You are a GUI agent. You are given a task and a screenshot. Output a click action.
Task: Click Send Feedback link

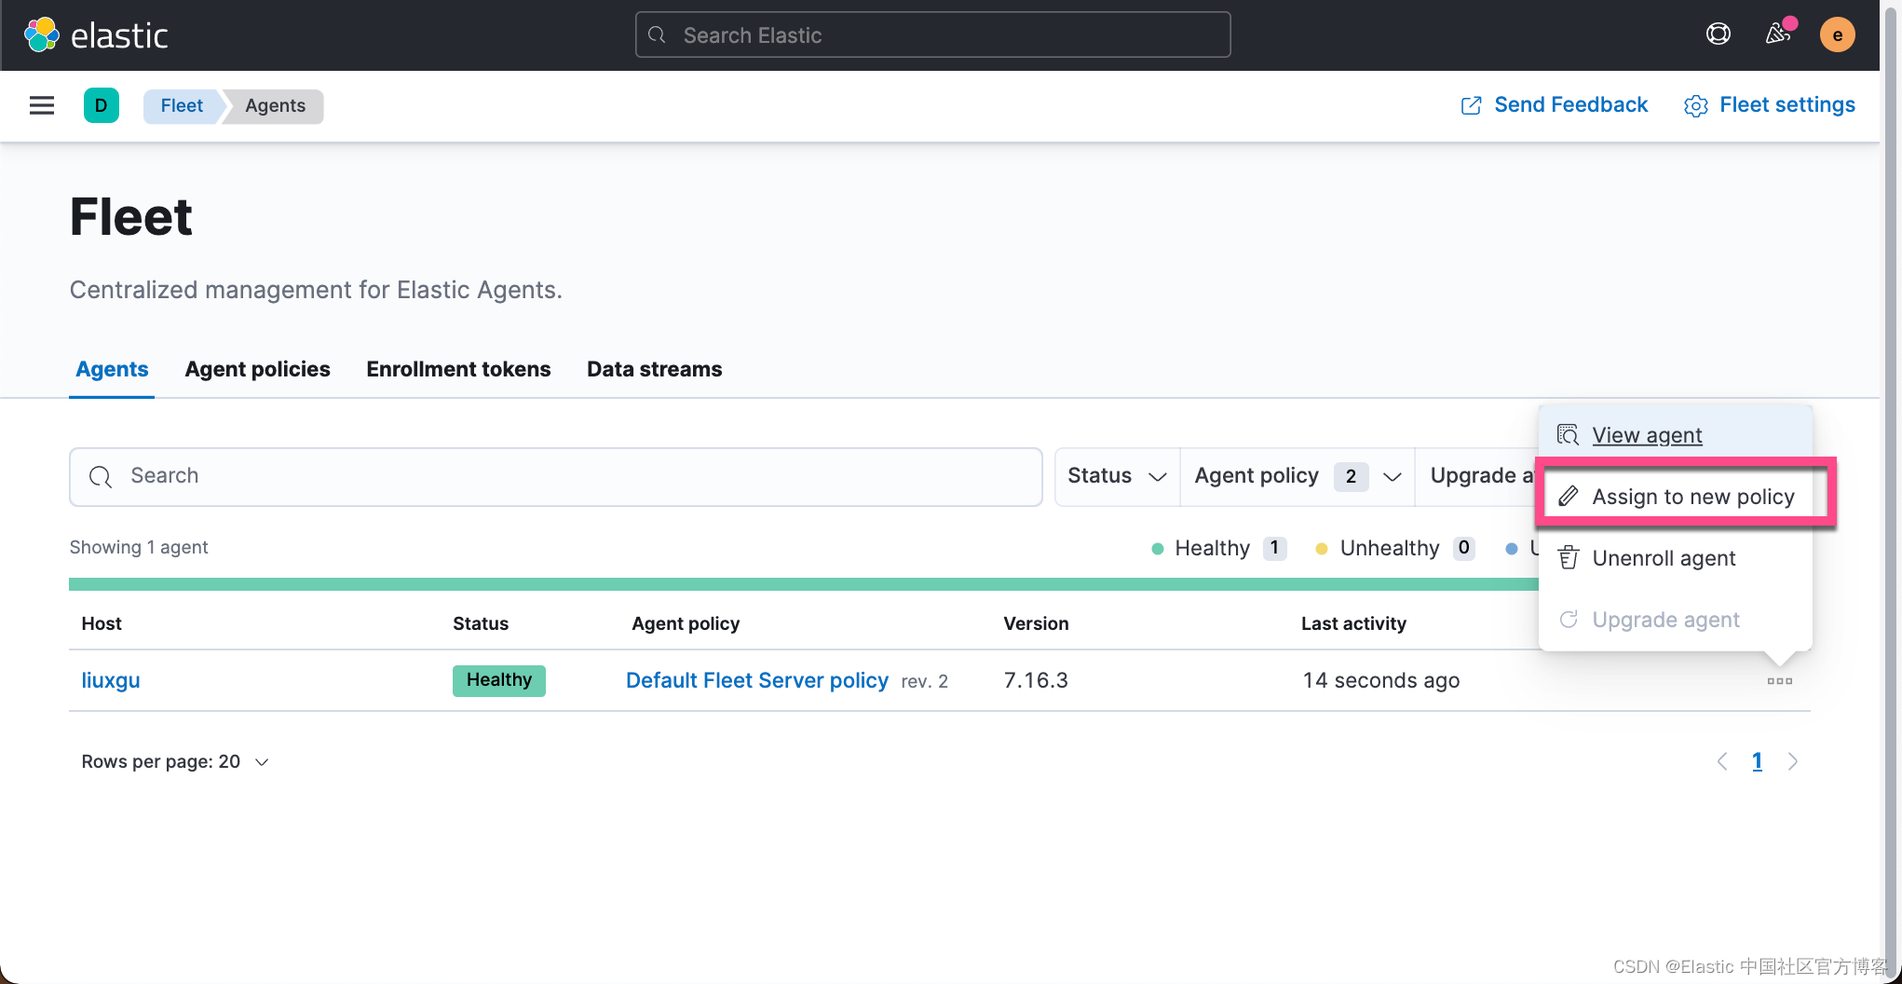[1569, 105]
